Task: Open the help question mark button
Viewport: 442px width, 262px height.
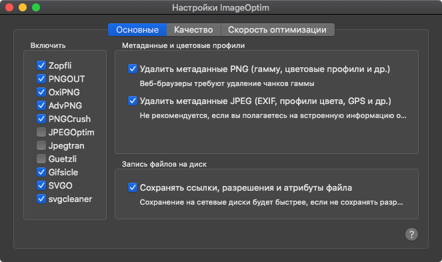Action: point(411,235)
